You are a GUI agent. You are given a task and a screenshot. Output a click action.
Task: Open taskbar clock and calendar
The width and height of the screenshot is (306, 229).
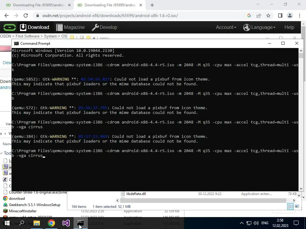click(x=280, y=223)
